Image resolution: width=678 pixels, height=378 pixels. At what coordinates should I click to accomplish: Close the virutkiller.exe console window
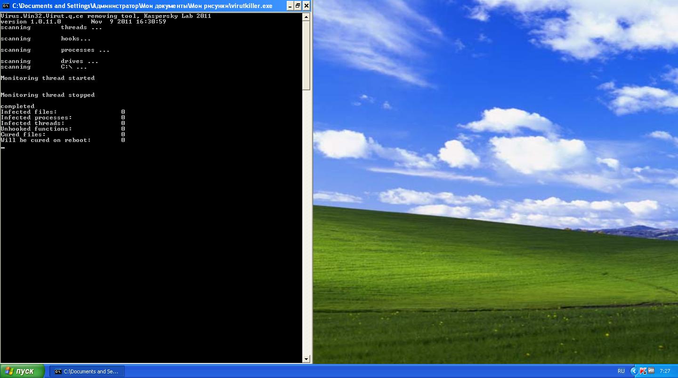point(306,6)
